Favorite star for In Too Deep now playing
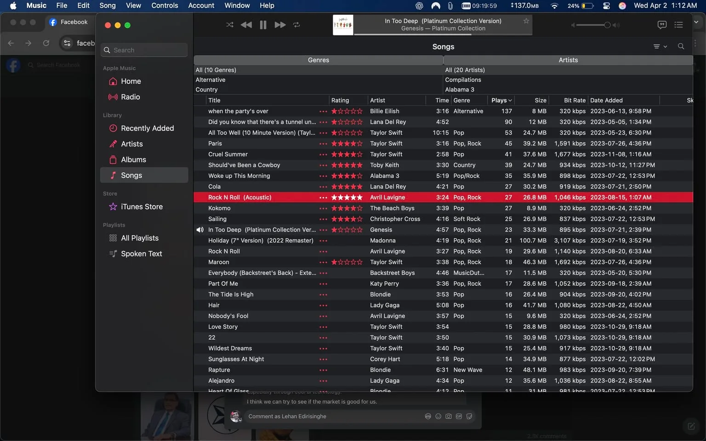Screen dimensions: 706x441 [x=526, y=21]
